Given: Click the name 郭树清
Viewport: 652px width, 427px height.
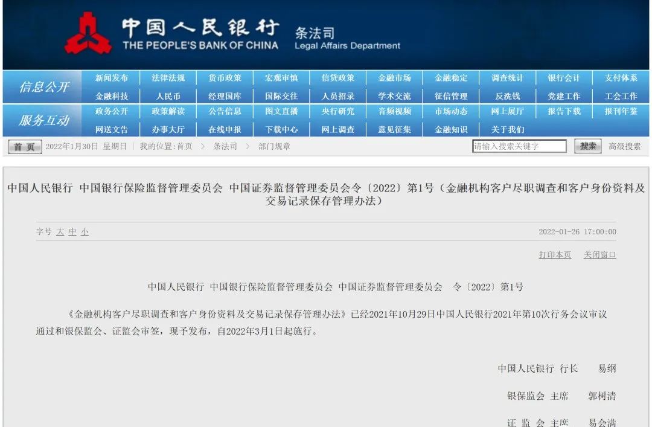Looking at the screenshot, I should [x=602, y=396].
